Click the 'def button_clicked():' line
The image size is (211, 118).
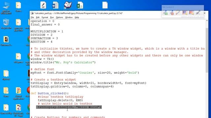49,93
